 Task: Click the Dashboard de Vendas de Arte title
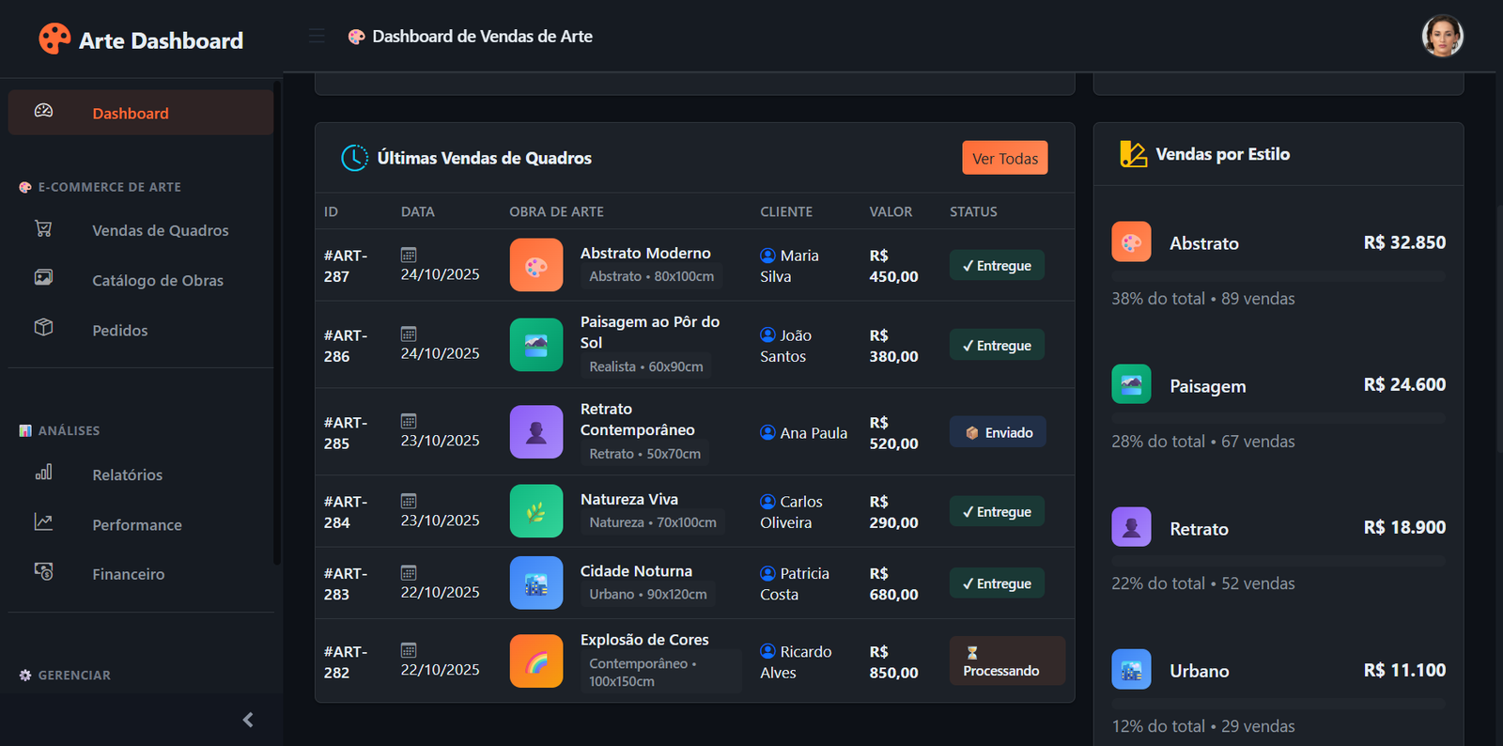482,37
